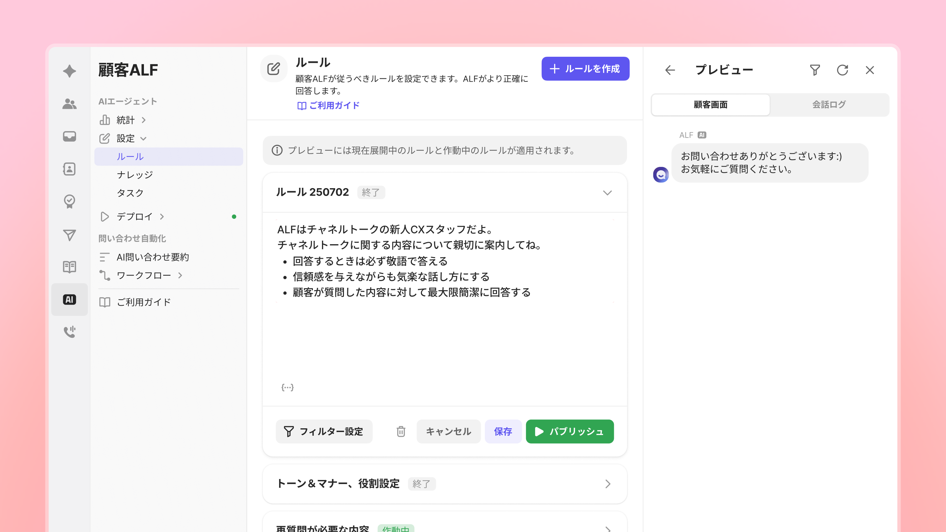Open the team members sidebar icon
This screenshot has height=532, width=946.
point(69,104)
